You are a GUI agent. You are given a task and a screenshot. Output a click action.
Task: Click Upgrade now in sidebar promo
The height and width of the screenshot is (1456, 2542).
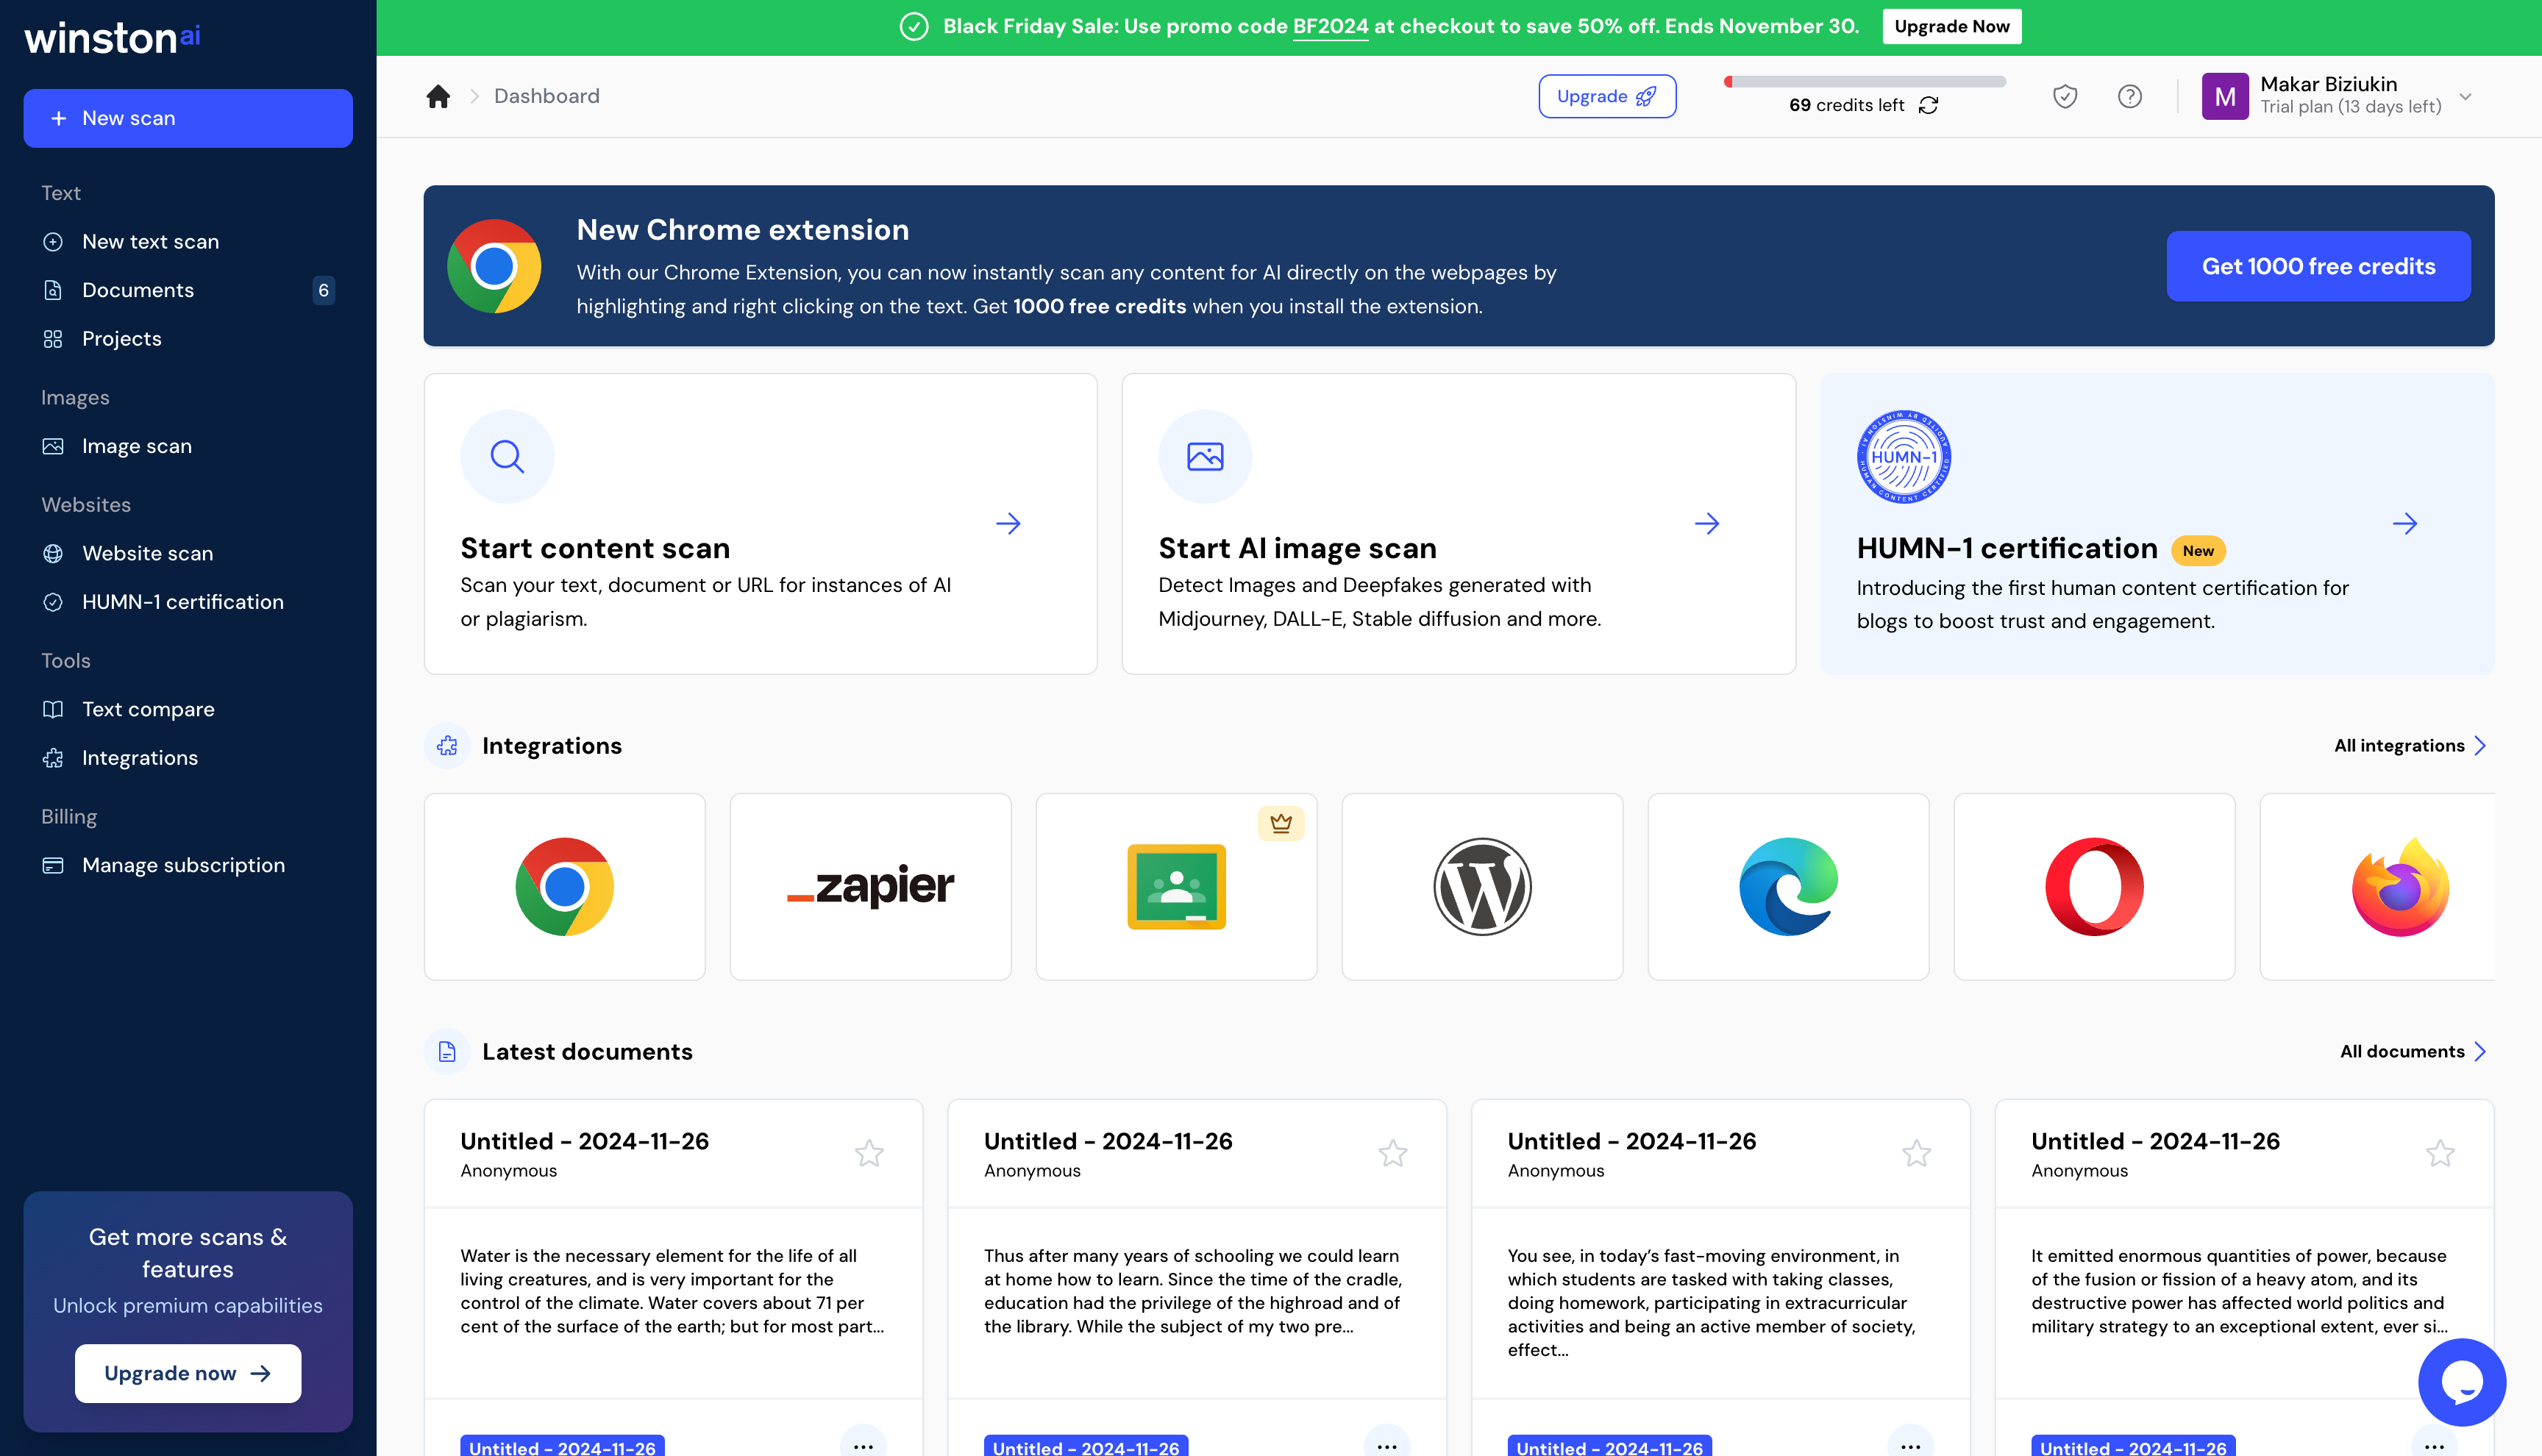(x=188, y=1373)
